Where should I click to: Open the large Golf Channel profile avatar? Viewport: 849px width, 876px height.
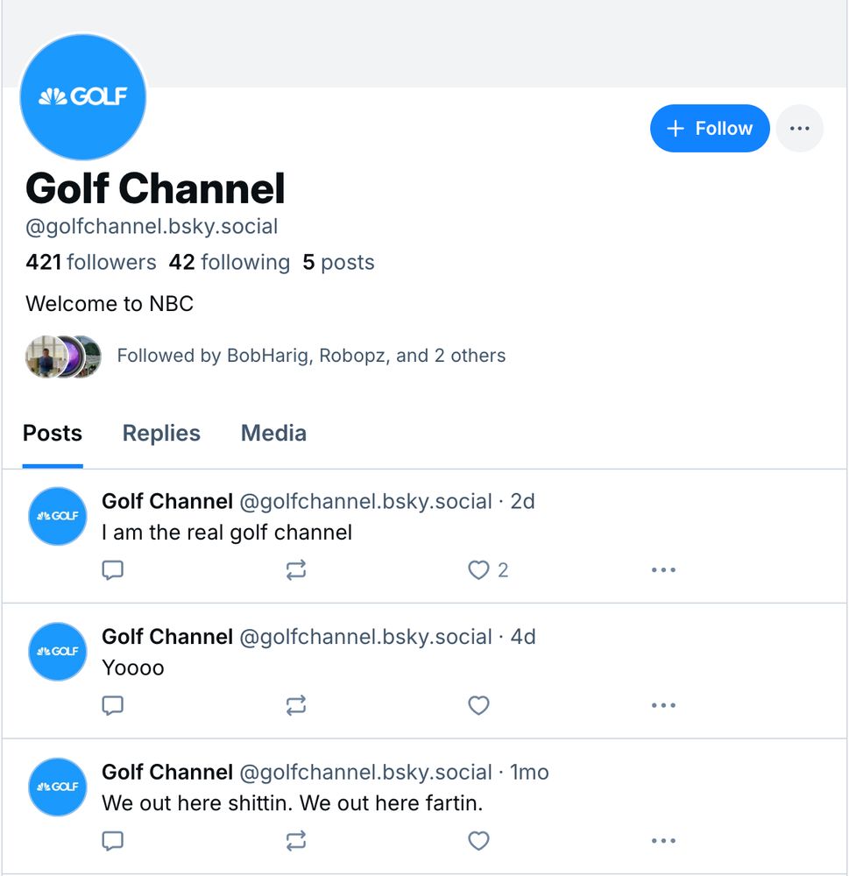(x=83, y=97)
